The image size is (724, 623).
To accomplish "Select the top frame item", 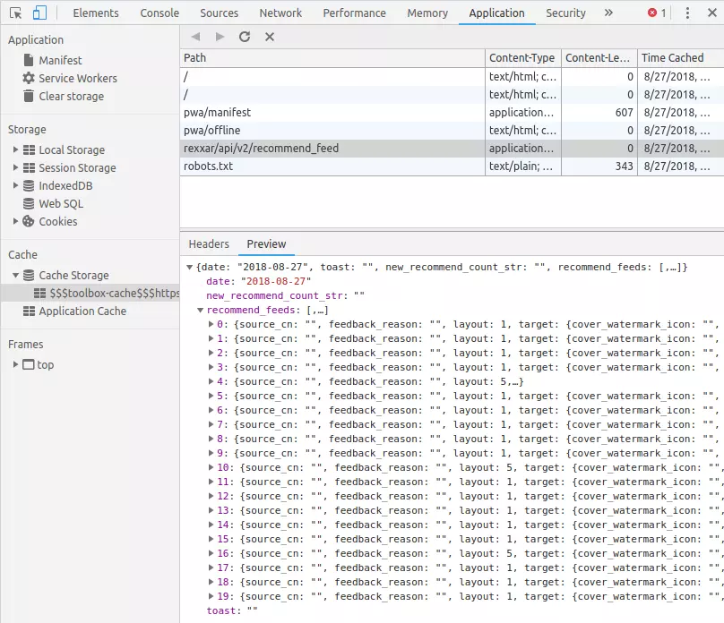I will tap(45, 365).
